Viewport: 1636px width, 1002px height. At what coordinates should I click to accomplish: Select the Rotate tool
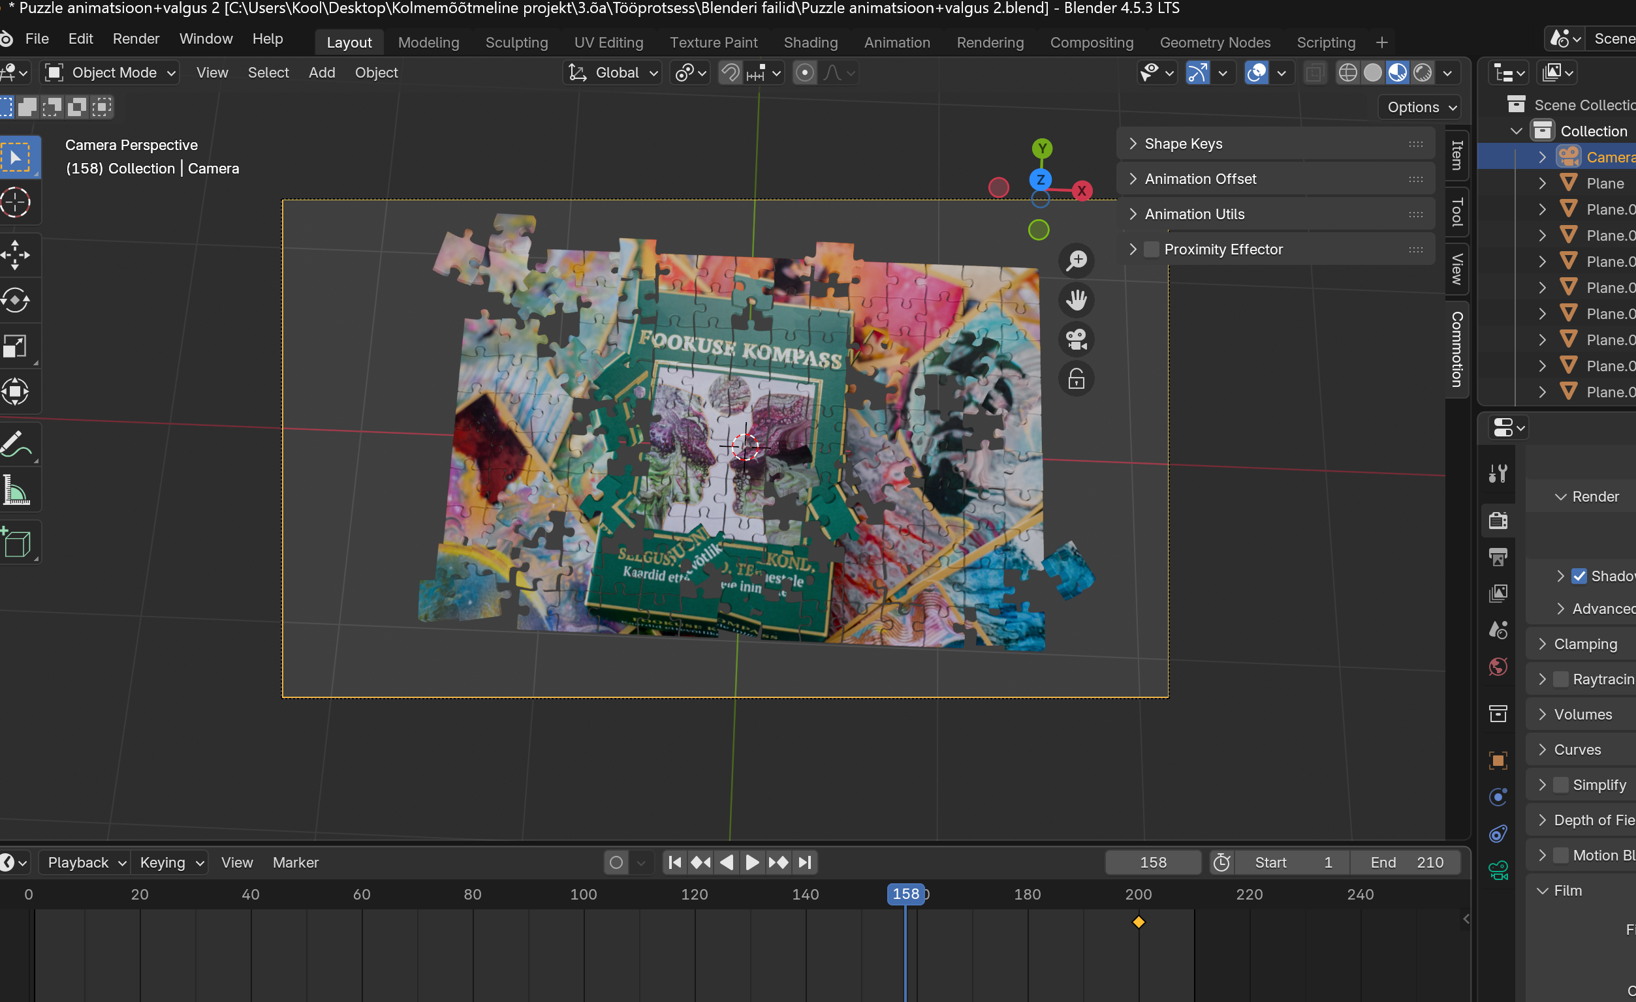16,301
